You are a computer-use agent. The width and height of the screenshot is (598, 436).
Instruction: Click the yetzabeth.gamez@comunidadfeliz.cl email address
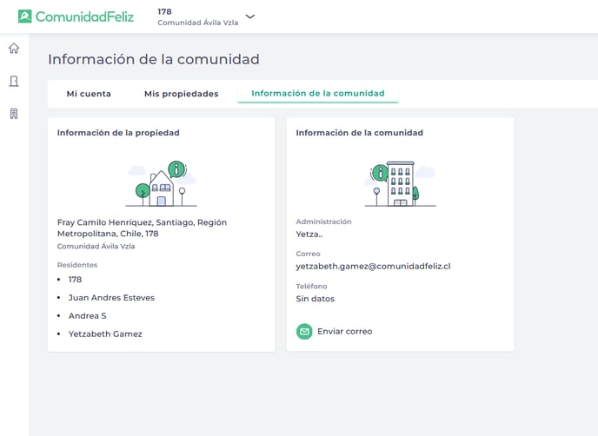[x=373, y=267]
